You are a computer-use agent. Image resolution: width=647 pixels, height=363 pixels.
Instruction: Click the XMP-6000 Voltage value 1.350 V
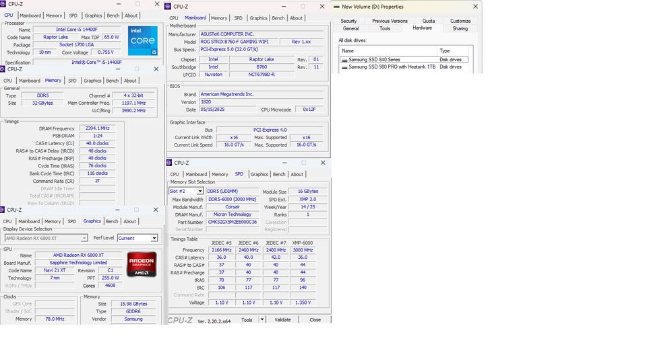pyautogui.click(x=303, y=302)
